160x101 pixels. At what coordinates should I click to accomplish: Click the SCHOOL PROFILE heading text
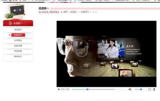49,12
